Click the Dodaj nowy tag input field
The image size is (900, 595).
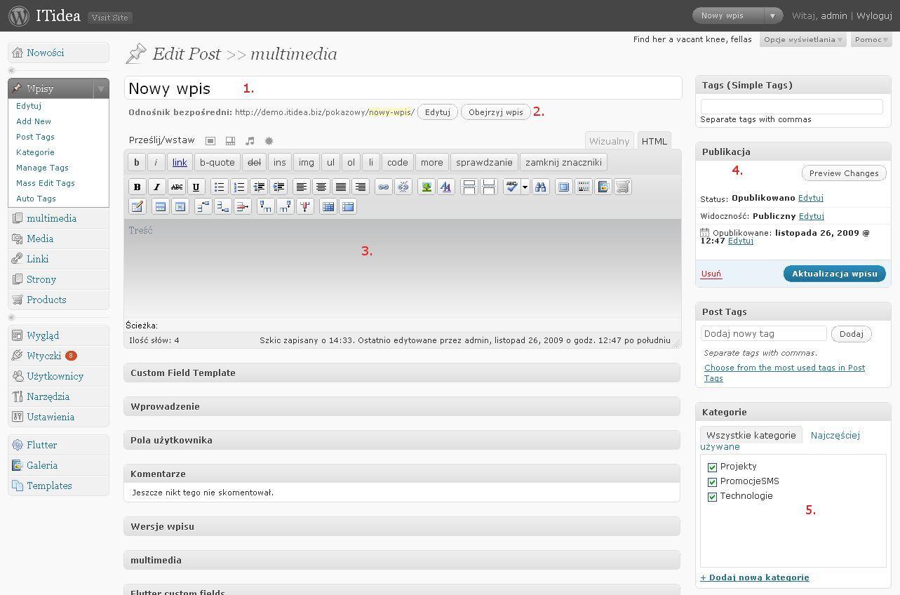tap(764, 334)
